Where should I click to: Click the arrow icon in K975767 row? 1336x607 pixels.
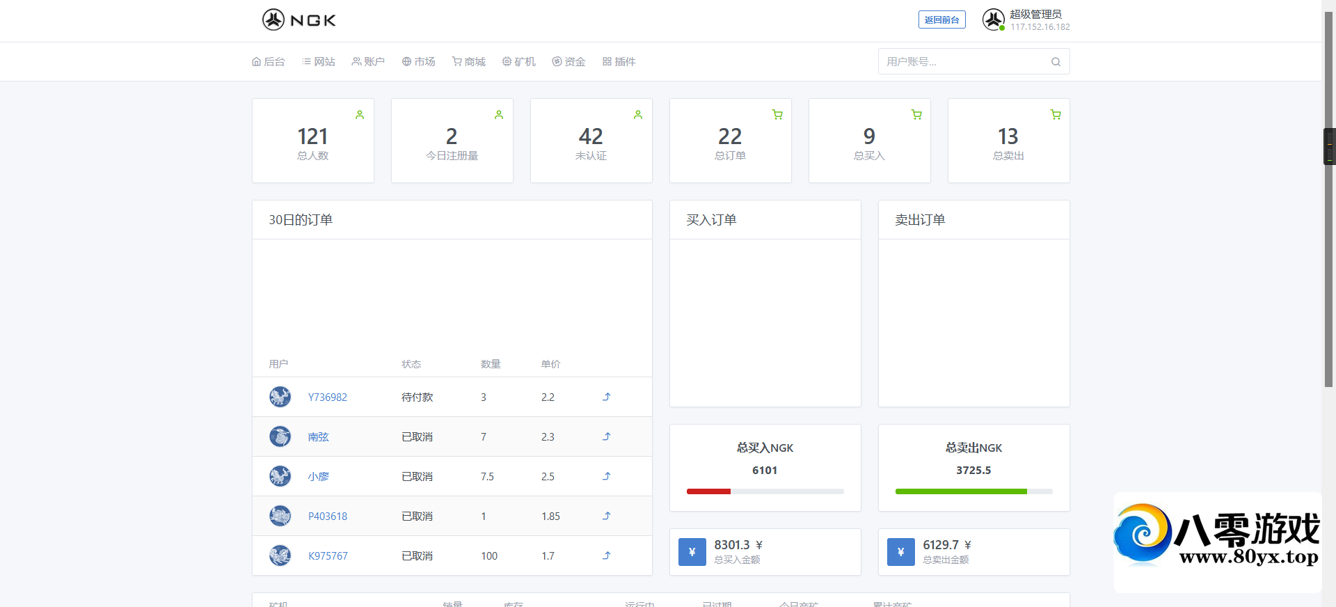607,555
